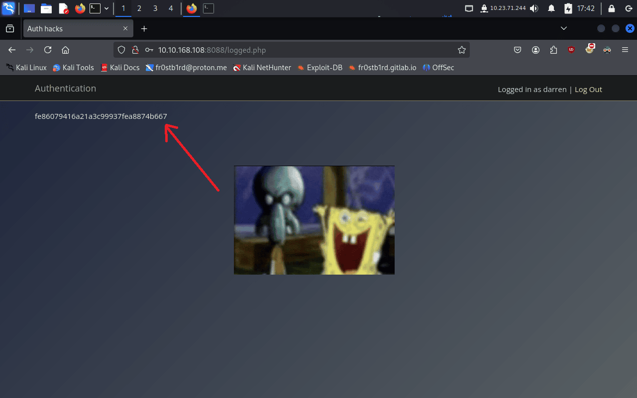Open the Firefox account icon

[x=535, y=50]
